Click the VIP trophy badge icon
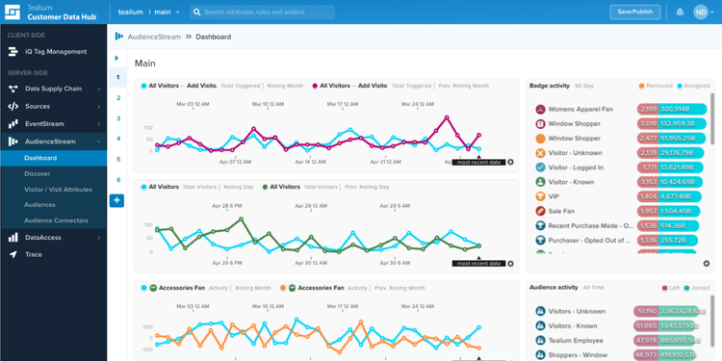 coord(541,196)
